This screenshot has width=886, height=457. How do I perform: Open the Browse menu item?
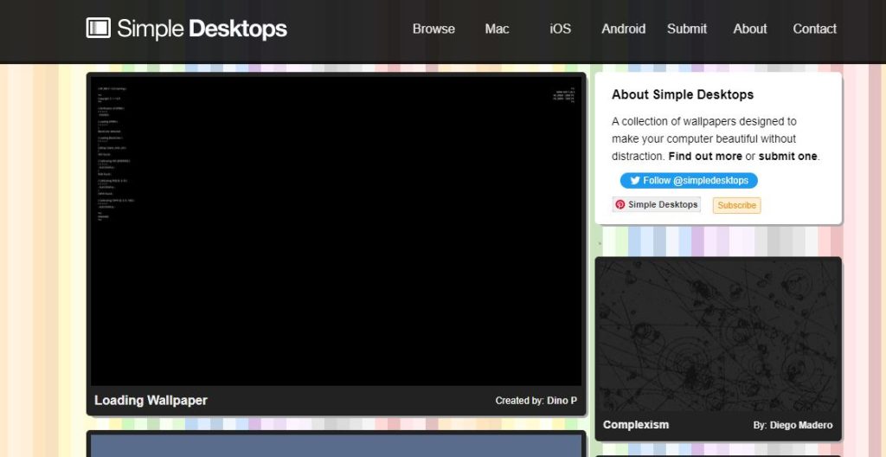coord(433,29)
